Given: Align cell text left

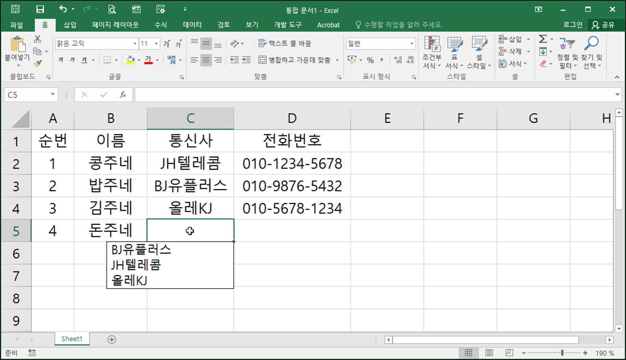Looking at the screenshot, I should [194, 60].
